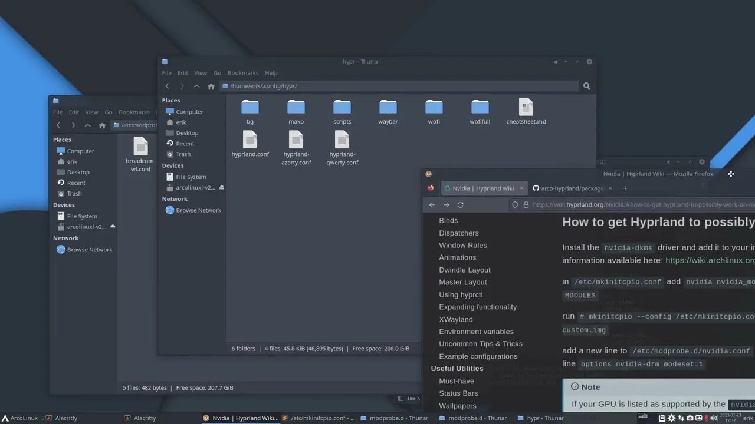Go back in the hypr Thunar window
Image resolution: width=755 pixels, height=424 pixels.
coord(168,86)
